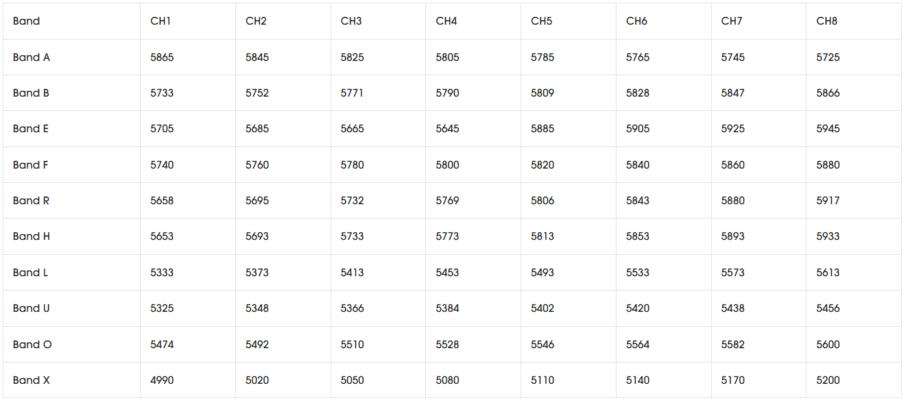Click Band F CH4 value 5800

(x=447, y=165)
